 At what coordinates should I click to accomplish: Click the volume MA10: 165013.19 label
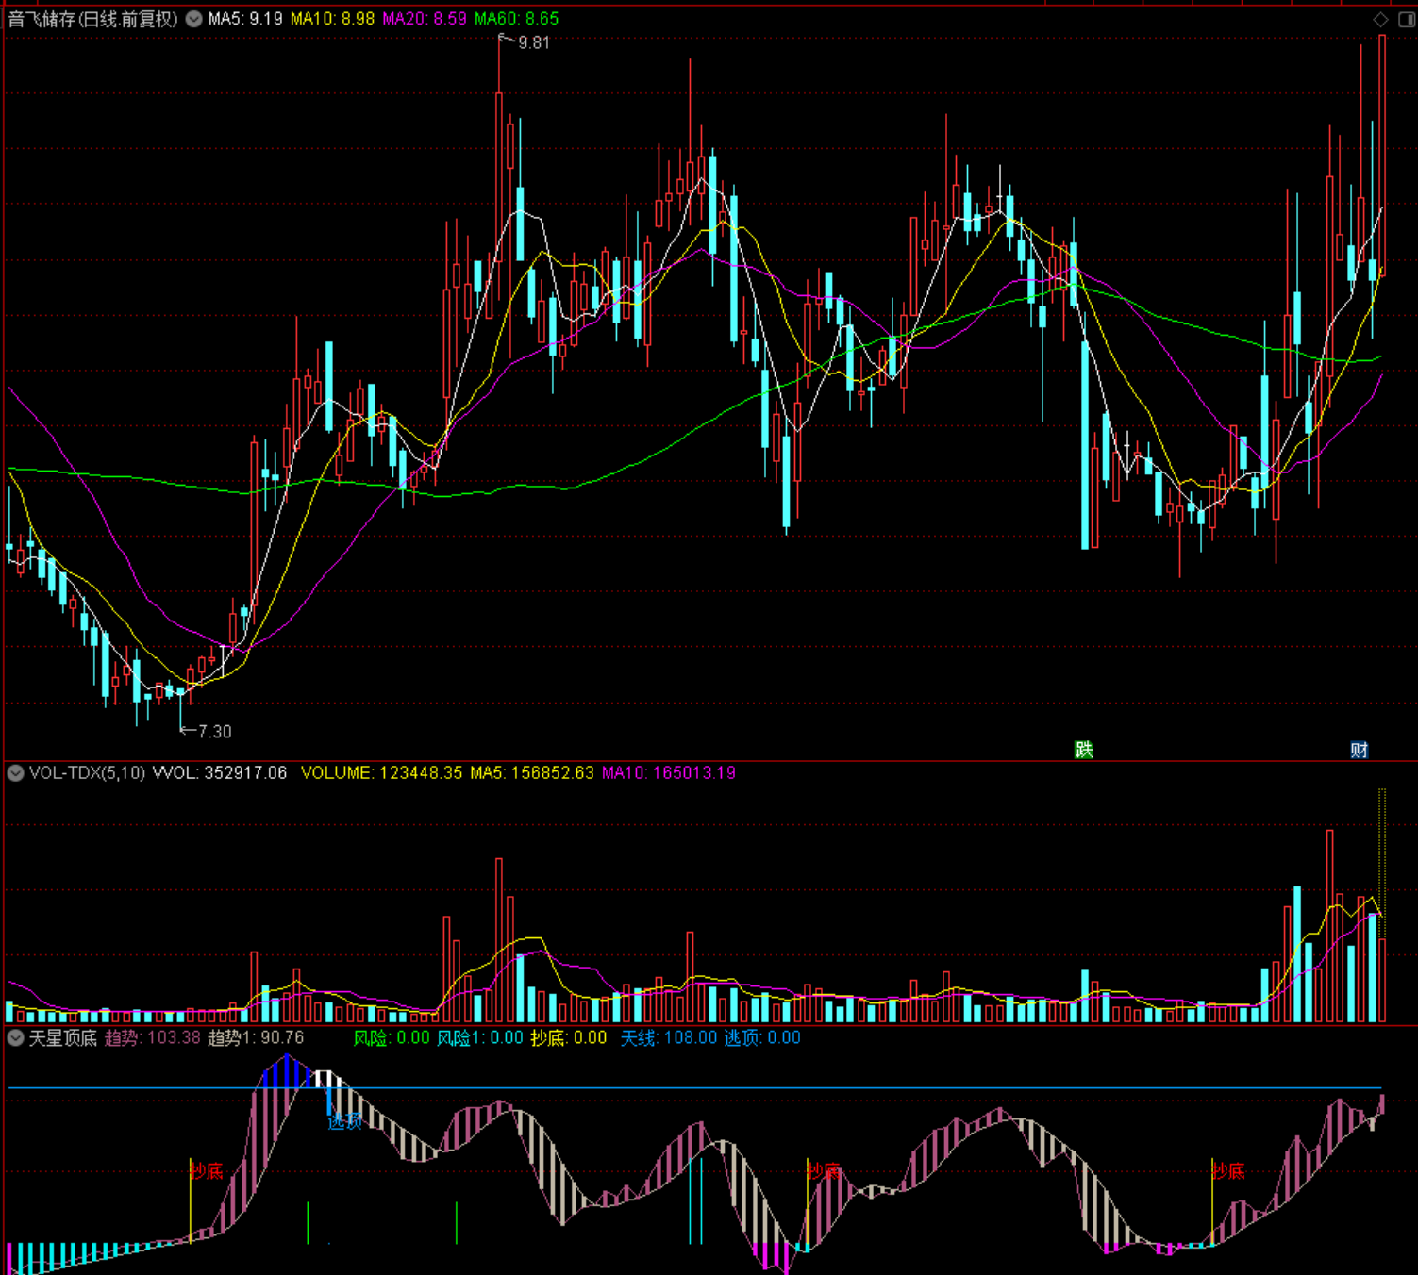pyautogui.click(x=669, y=773)
